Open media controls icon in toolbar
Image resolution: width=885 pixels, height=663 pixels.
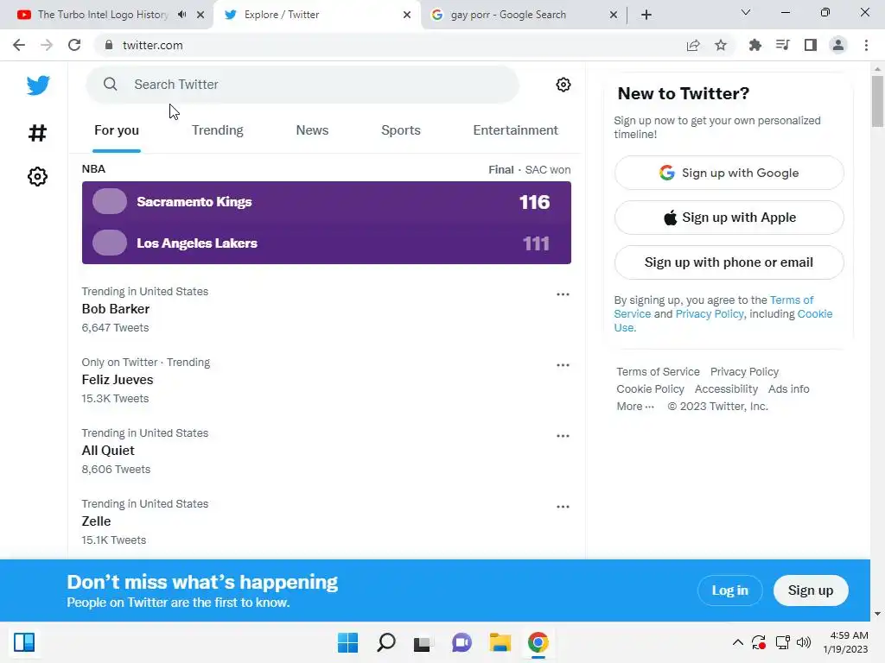(x=782, y=45)
